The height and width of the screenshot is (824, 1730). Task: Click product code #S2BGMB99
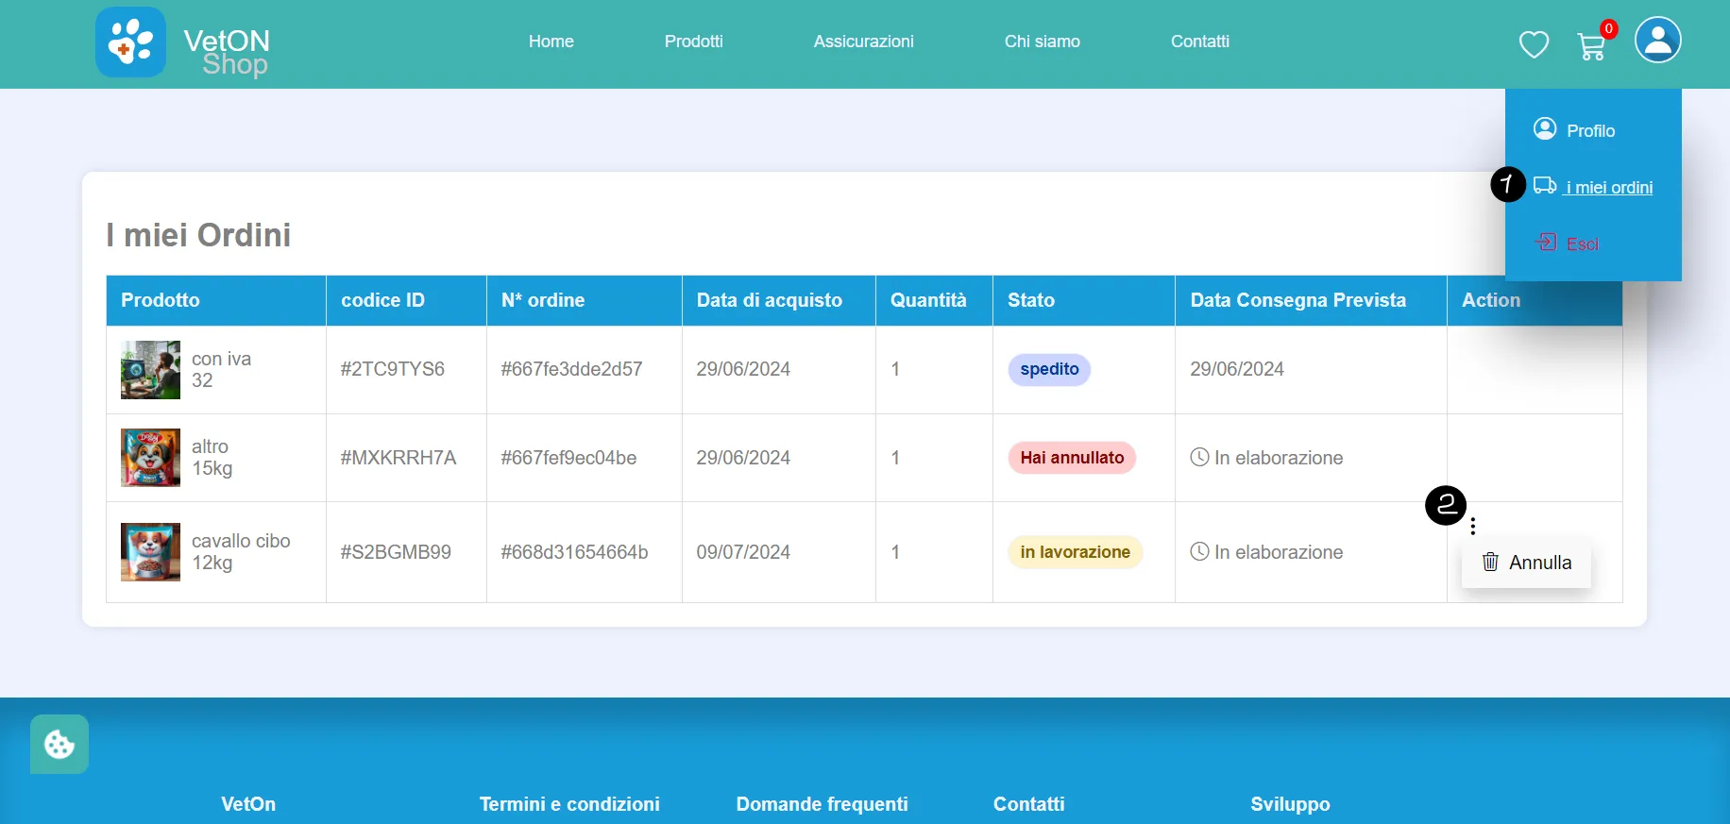click(396, 552)
